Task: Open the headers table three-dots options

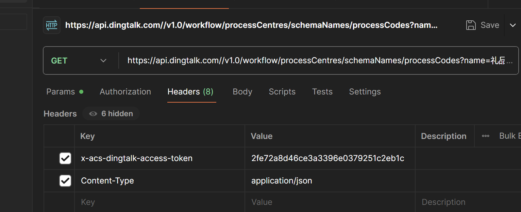Action: [x=486, y=136]
